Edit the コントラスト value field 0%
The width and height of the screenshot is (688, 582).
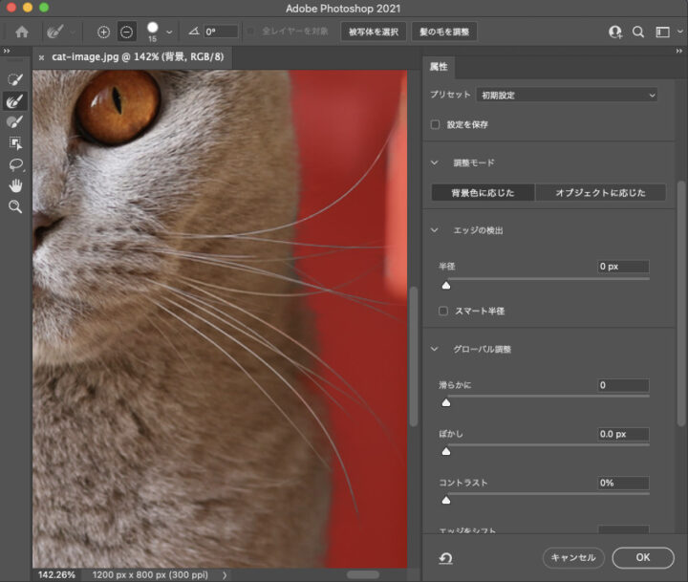623,483
